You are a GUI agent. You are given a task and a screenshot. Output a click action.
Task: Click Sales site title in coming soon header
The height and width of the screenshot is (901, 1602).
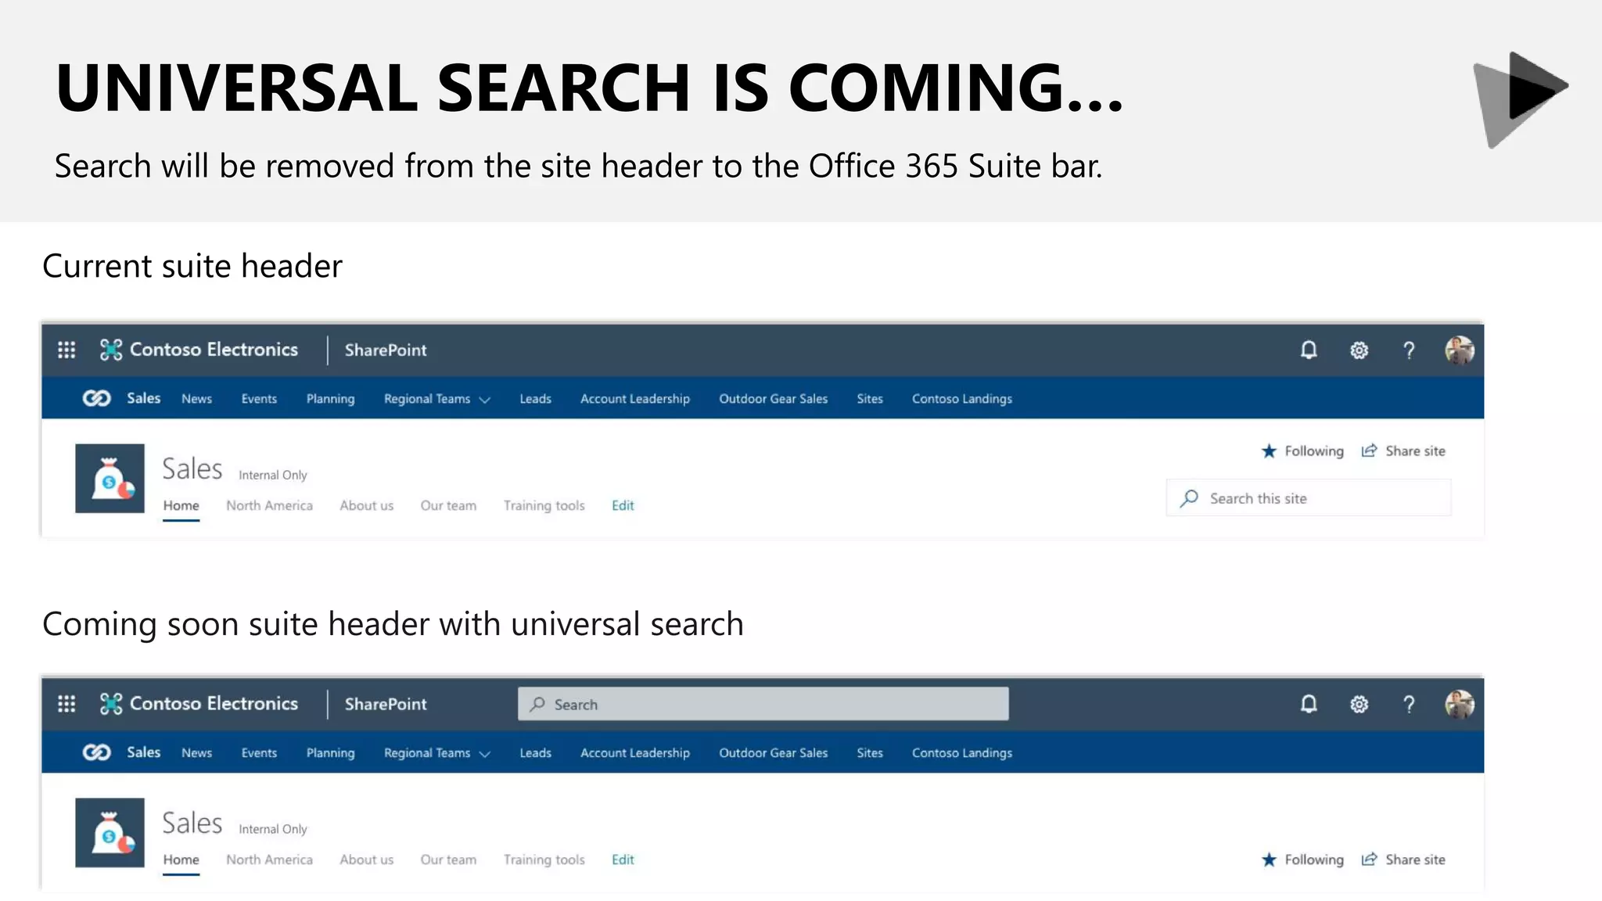[192, 824]
